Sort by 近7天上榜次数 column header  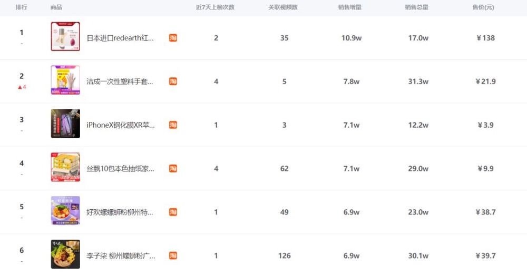(215, 7)
